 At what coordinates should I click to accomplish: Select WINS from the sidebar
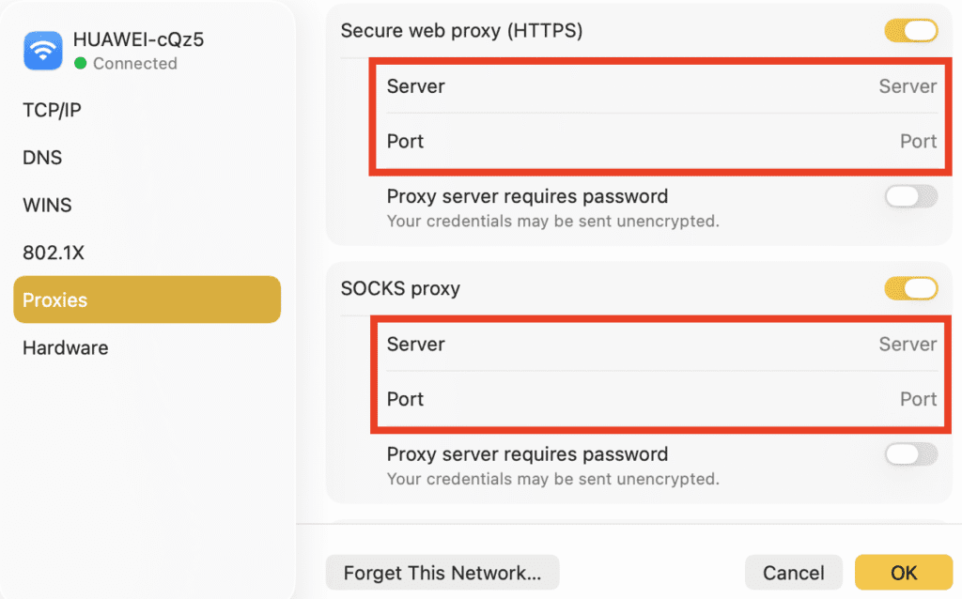point(45,205)
